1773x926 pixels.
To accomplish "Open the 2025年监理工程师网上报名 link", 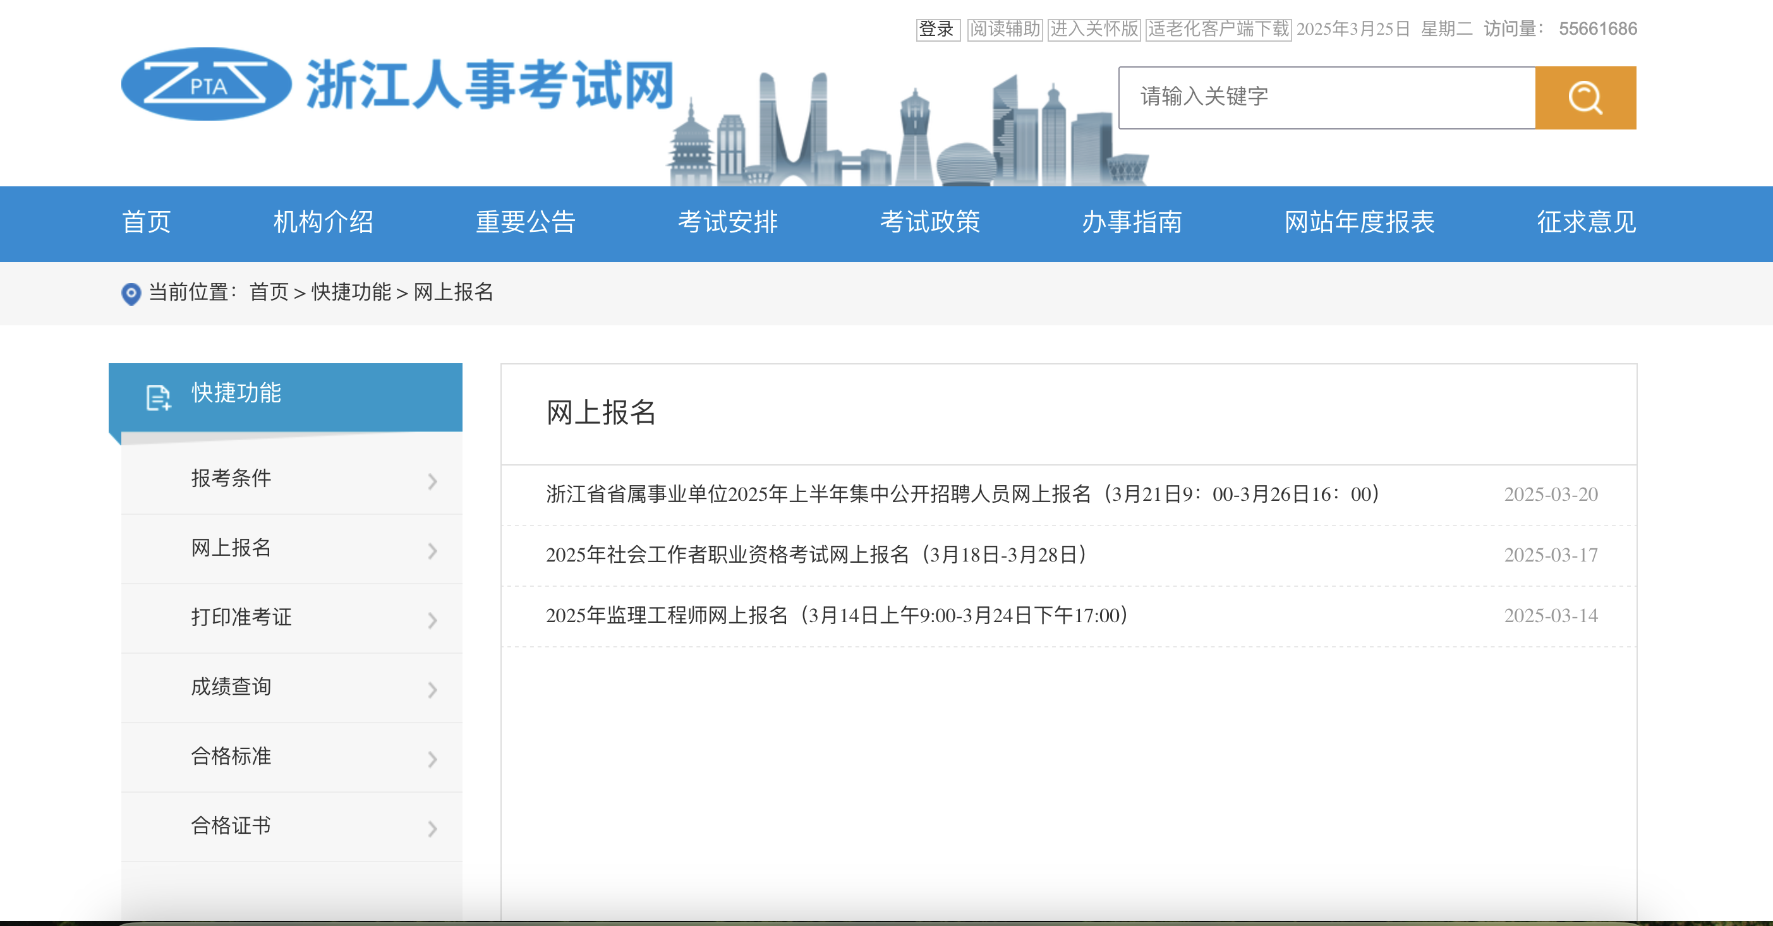I will 836,615.
